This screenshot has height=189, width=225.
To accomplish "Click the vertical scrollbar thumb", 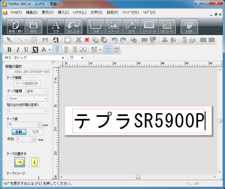I will (x=220, y=121).
